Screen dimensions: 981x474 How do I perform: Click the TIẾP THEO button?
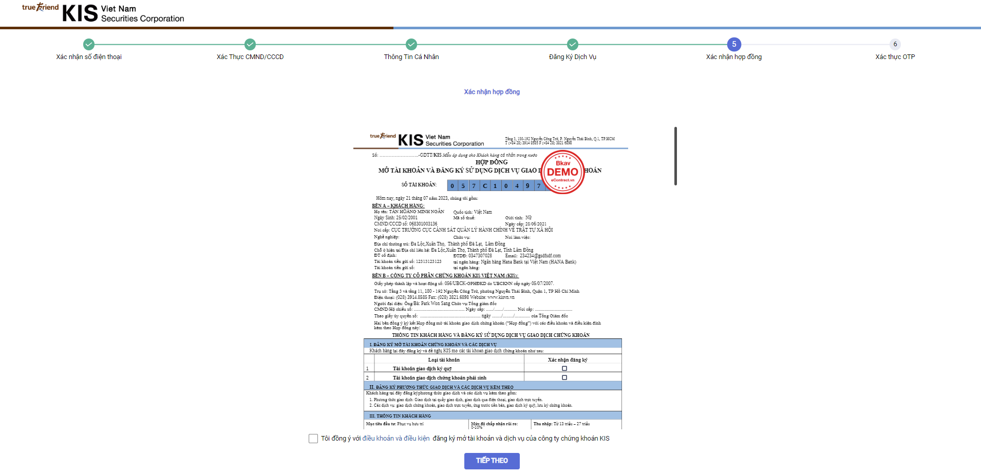pos(492,461)
